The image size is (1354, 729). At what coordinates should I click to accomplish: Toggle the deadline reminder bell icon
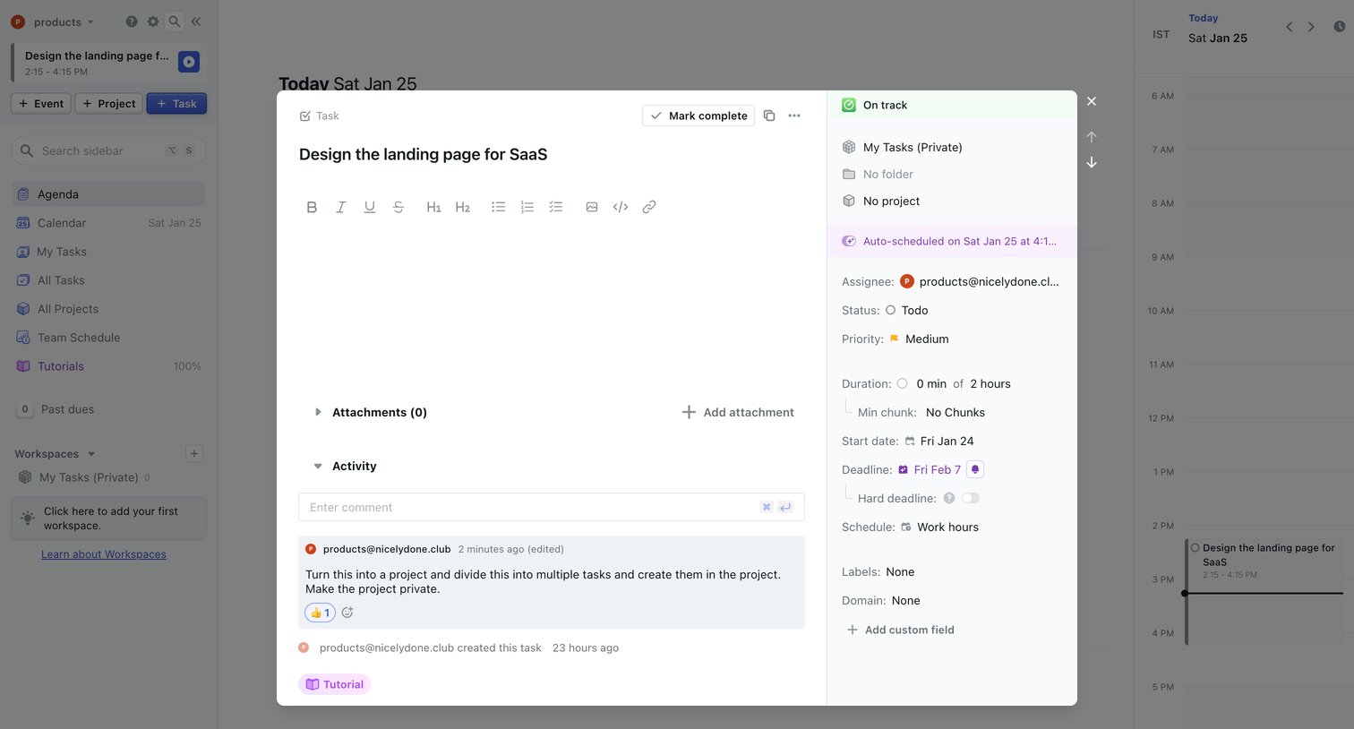[x=975, y=469]
